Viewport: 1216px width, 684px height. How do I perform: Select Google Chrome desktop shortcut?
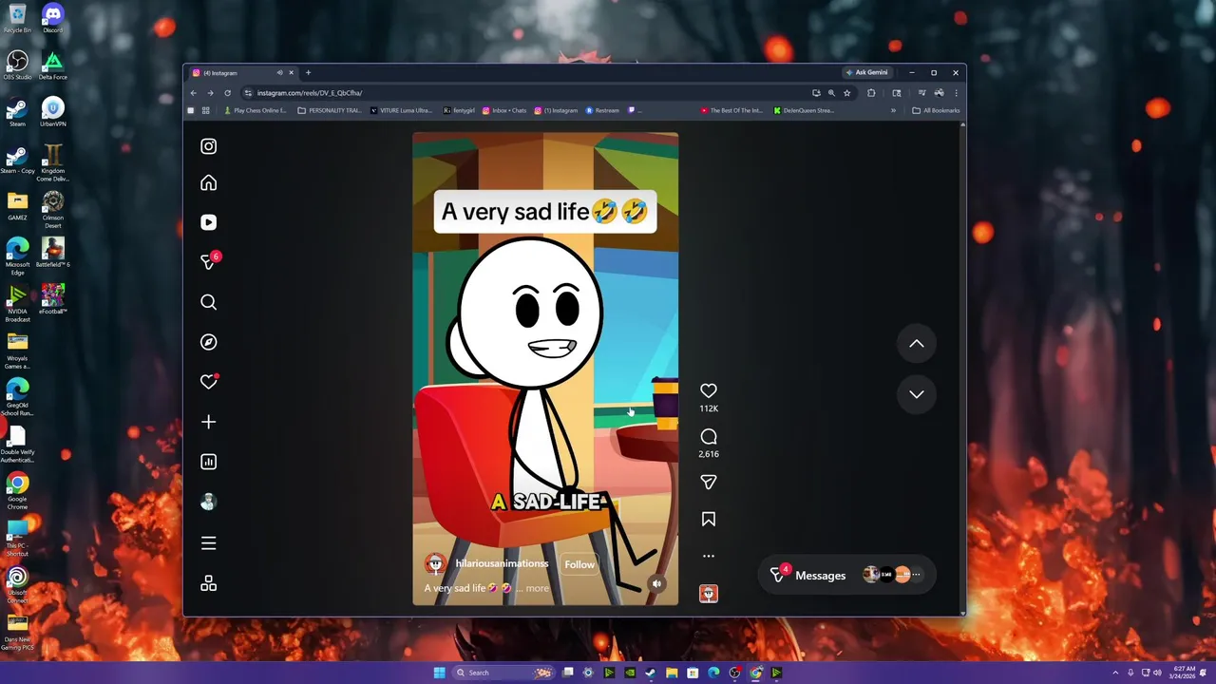17,491
